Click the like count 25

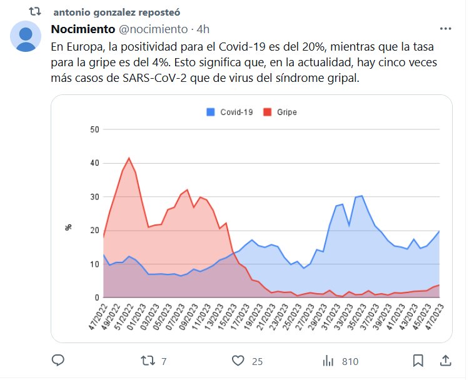[x=256, y=361]
